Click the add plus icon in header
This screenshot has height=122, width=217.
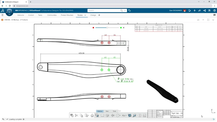coord(194,11)
